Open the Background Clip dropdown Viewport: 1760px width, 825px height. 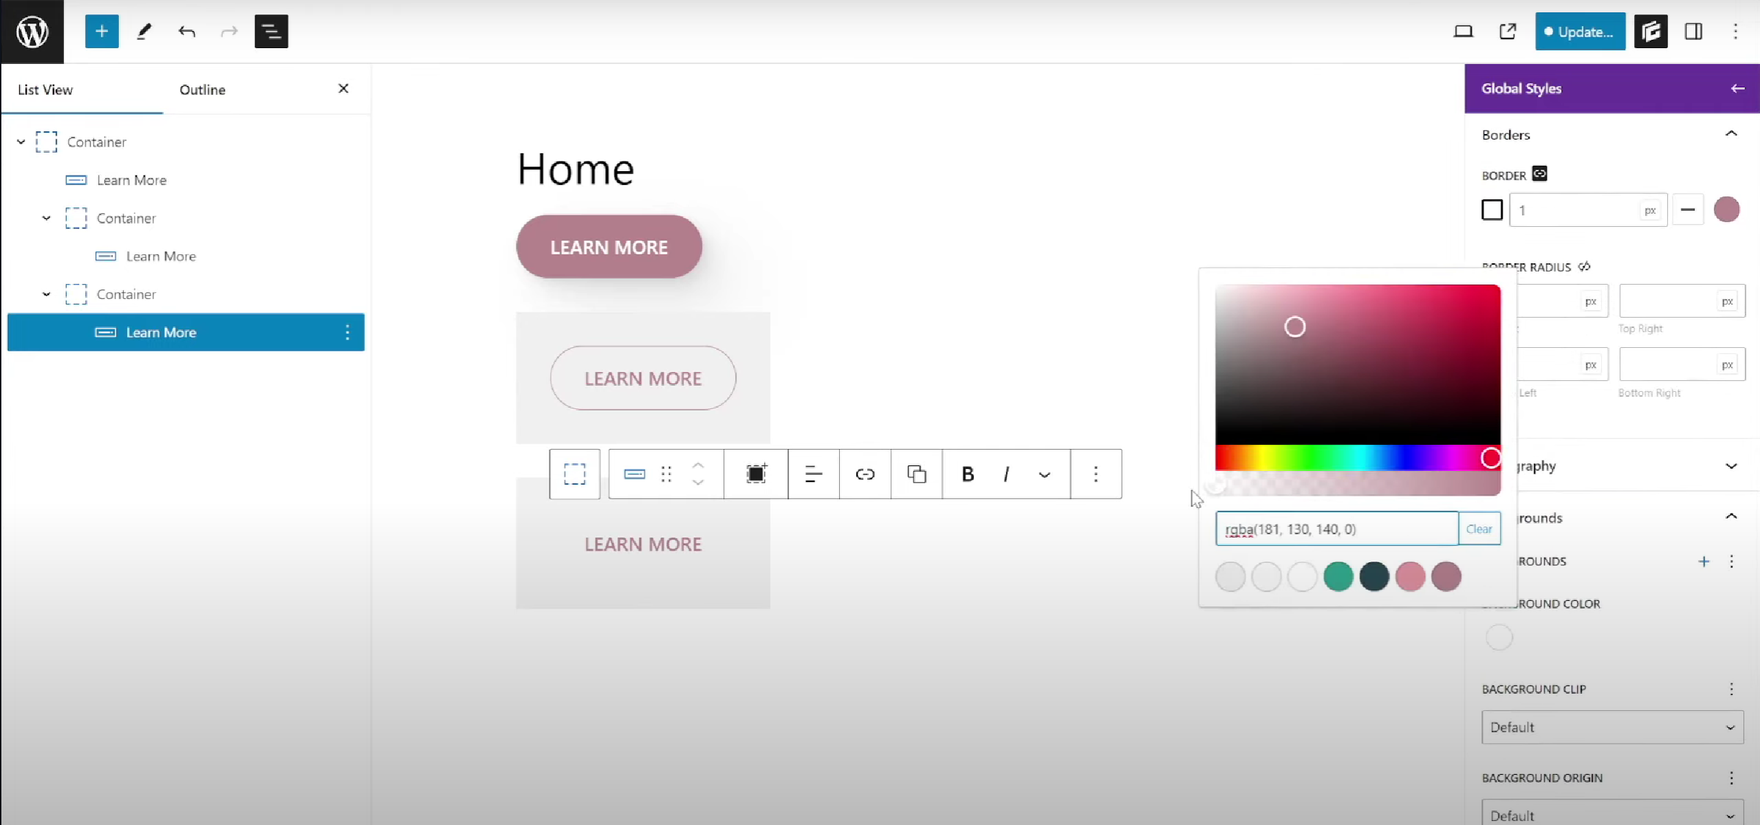[x=1611, y=727]
